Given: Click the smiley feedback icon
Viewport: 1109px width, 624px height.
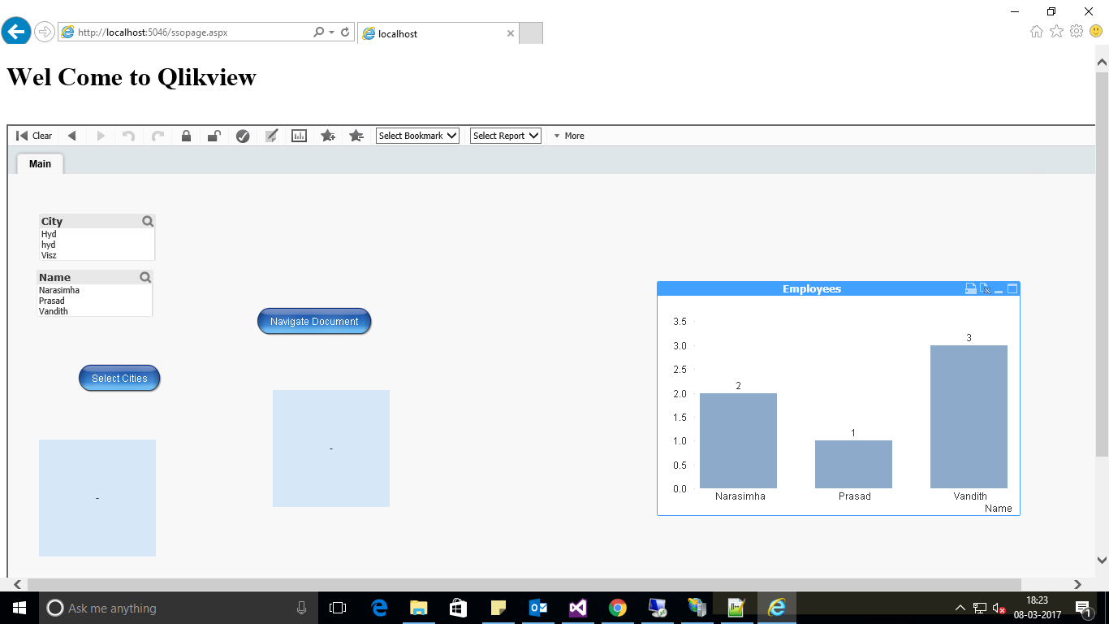Looking at the screenshot, I should pyautogui.click(x=1096, y=32).
